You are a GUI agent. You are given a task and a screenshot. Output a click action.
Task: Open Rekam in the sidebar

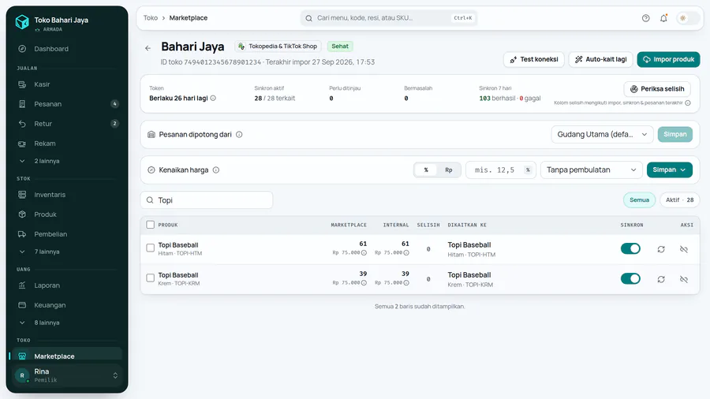pyautogui.click(x=66, y=144)
